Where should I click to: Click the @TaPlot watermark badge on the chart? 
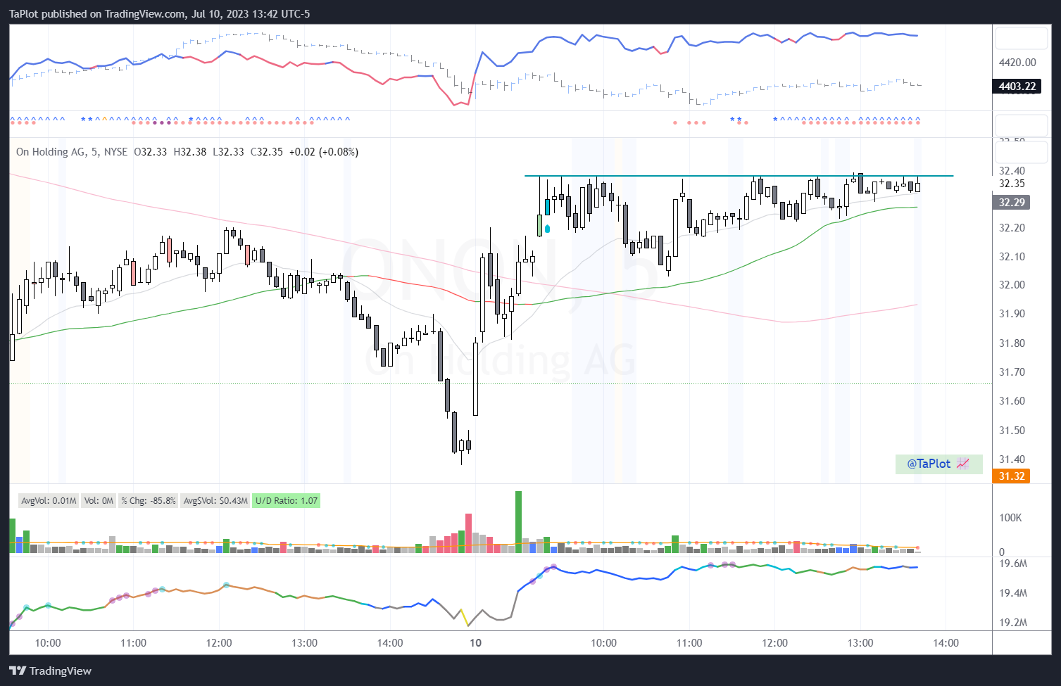[x=931, y=464]
